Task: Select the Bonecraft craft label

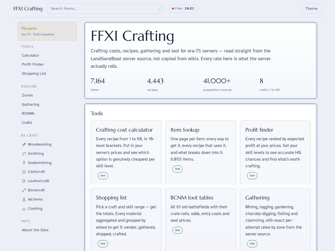Action: pyautogui.click(x=36, y=190)
